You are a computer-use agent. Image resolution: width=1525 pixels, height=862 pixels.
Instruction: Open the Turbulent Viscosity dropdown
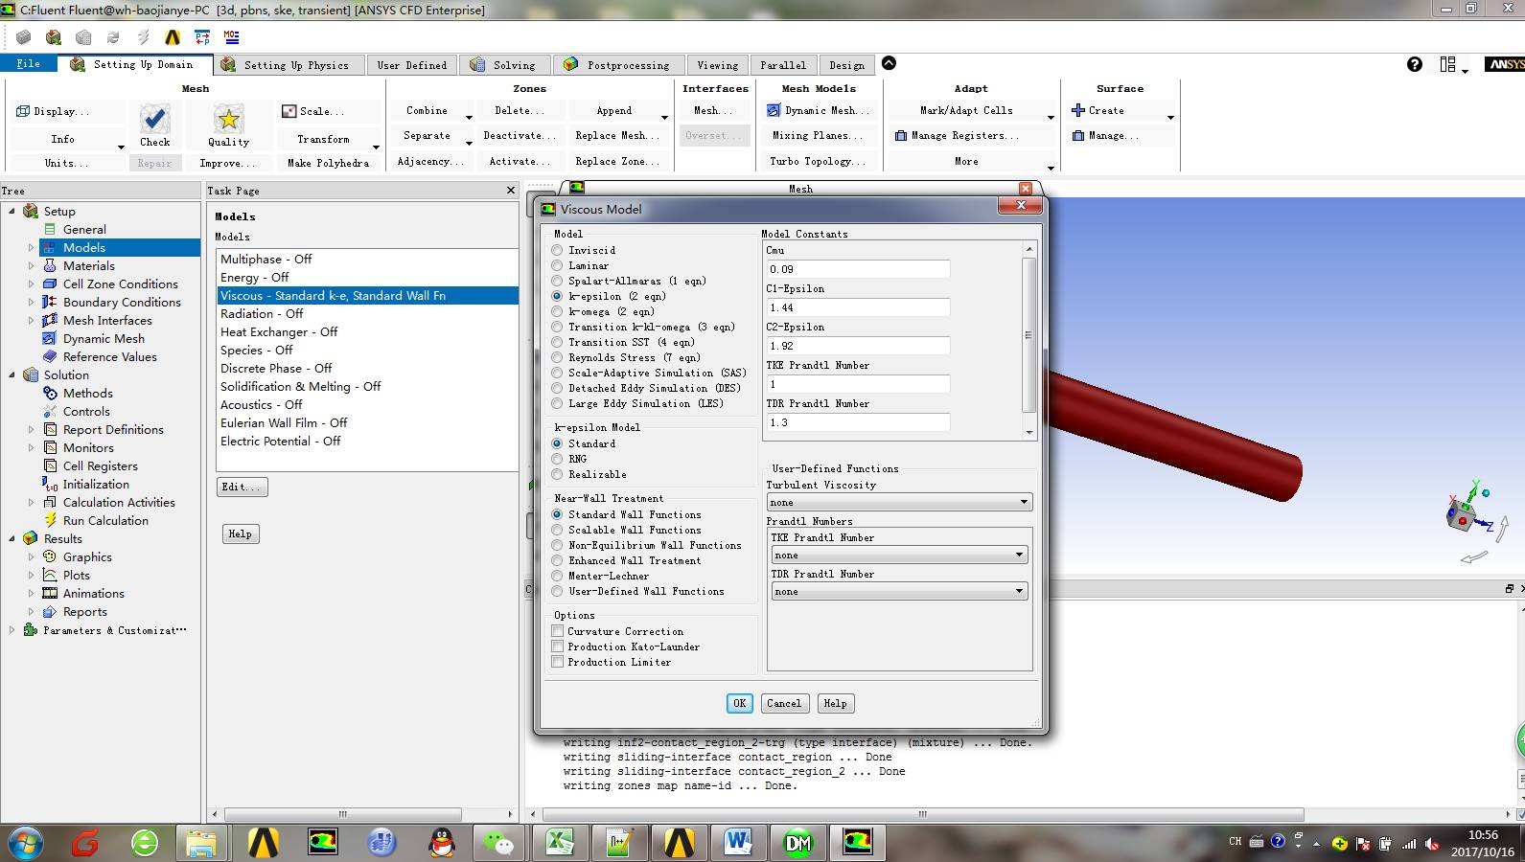click(898, 502)
